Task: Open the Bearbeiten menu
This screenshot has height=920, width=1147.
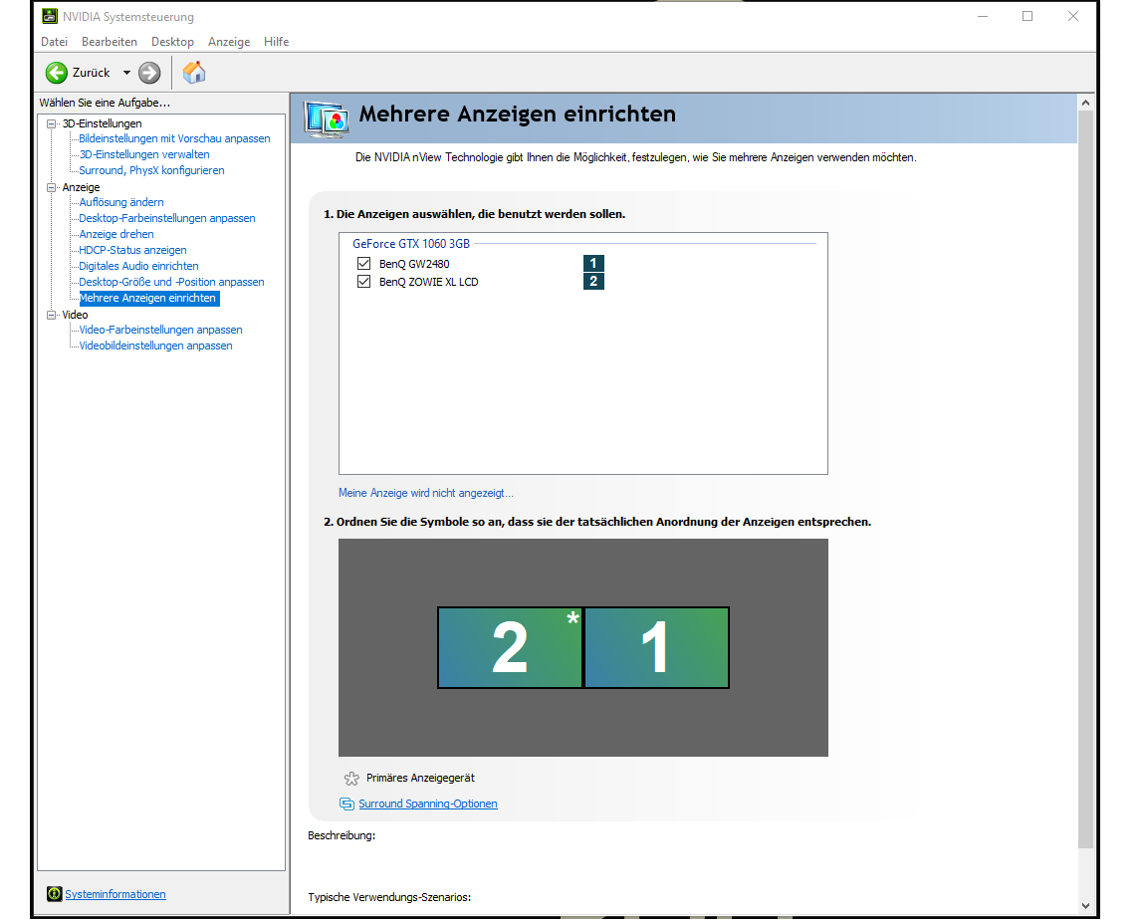Action: pos(109,42)
